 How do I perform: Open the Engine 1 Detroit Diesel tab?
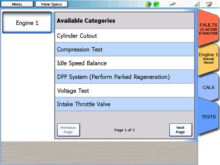coord(208,58)
